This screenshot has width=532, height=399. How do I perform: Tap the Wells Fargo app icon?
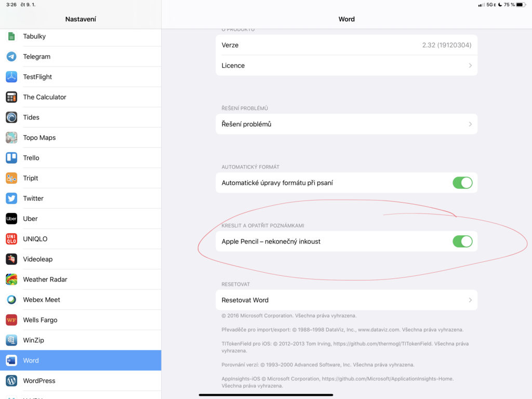(x=11, y=320)
